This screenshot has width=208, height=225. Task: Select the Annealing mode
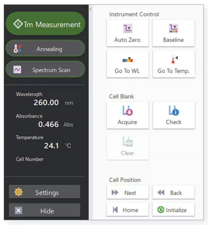[45, 49]
